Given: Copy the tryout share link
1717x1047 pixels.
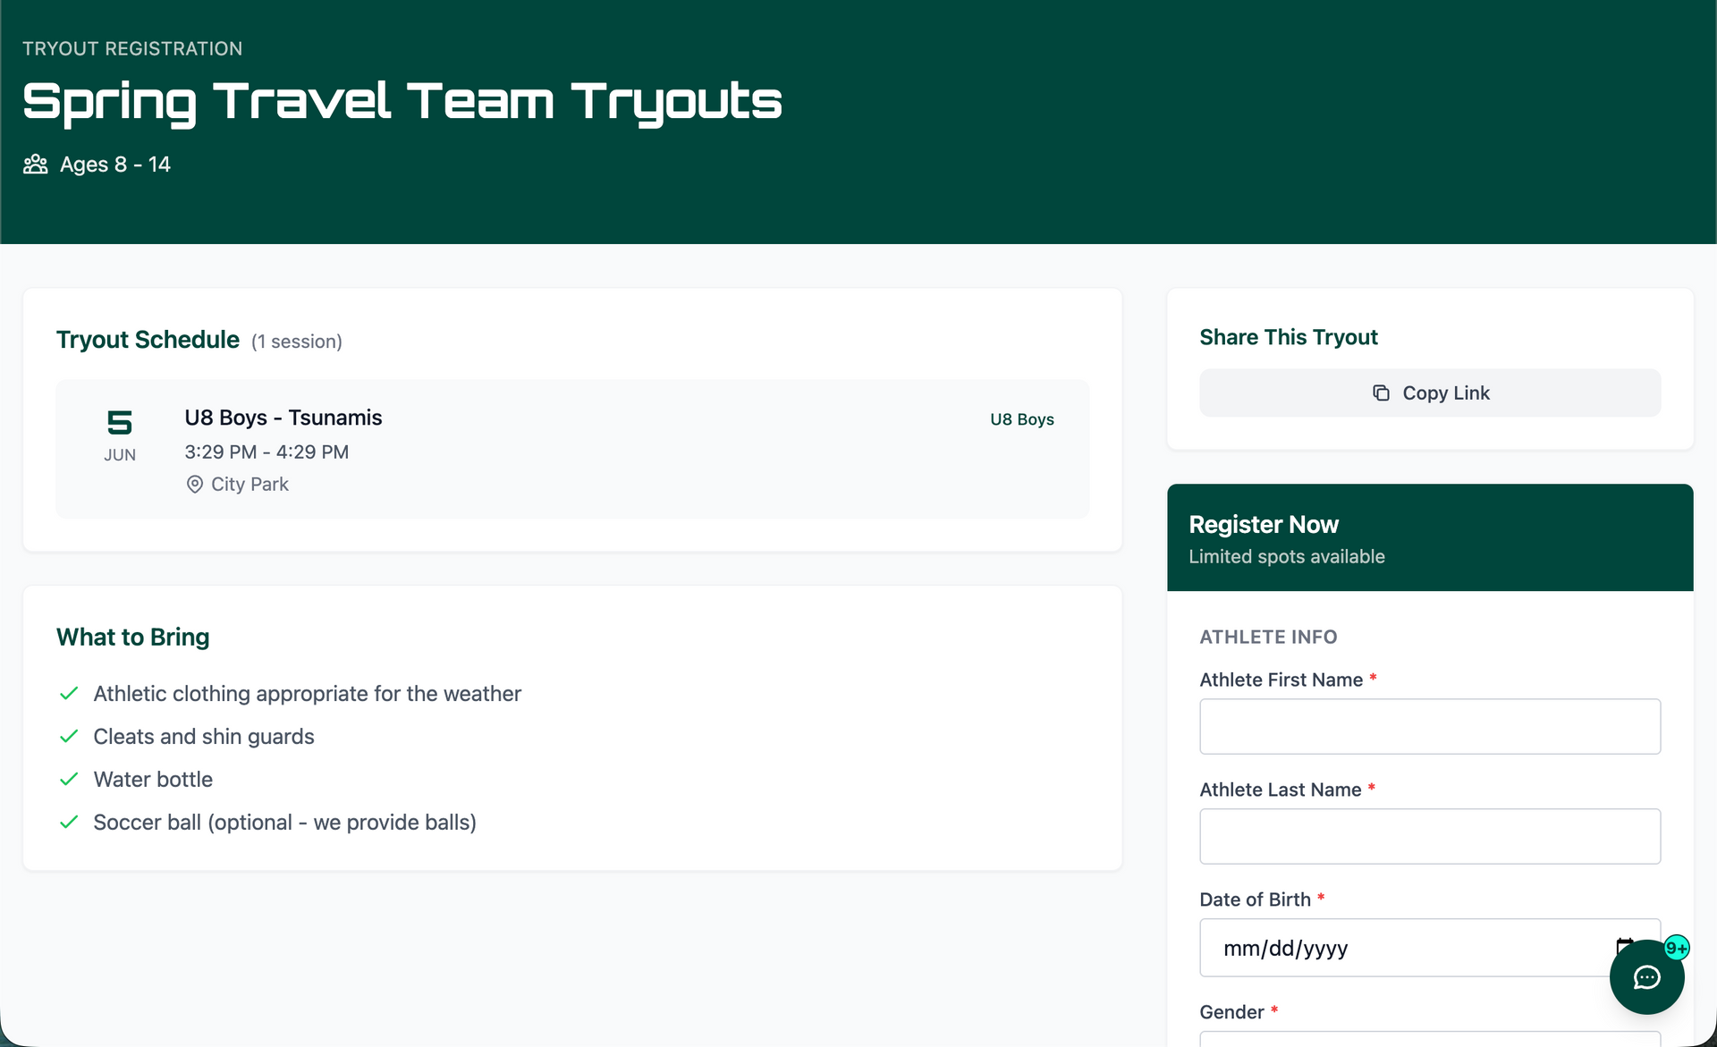Looking at the screenshot, I should 1430,393.
